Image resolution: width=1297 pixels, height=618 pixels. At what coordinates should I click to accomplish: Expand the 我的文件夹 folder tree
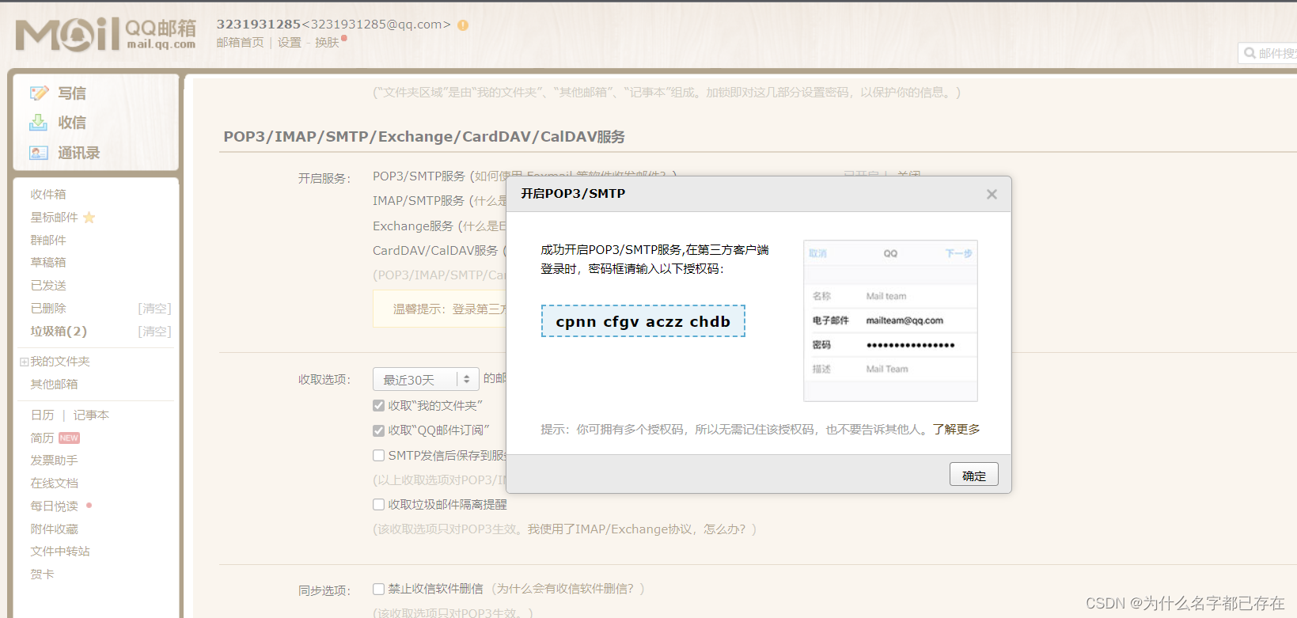[x=24, y=362]
